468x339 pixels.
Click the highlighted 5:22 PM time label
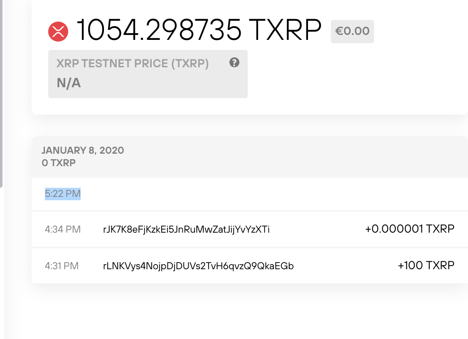click(62, 194)
